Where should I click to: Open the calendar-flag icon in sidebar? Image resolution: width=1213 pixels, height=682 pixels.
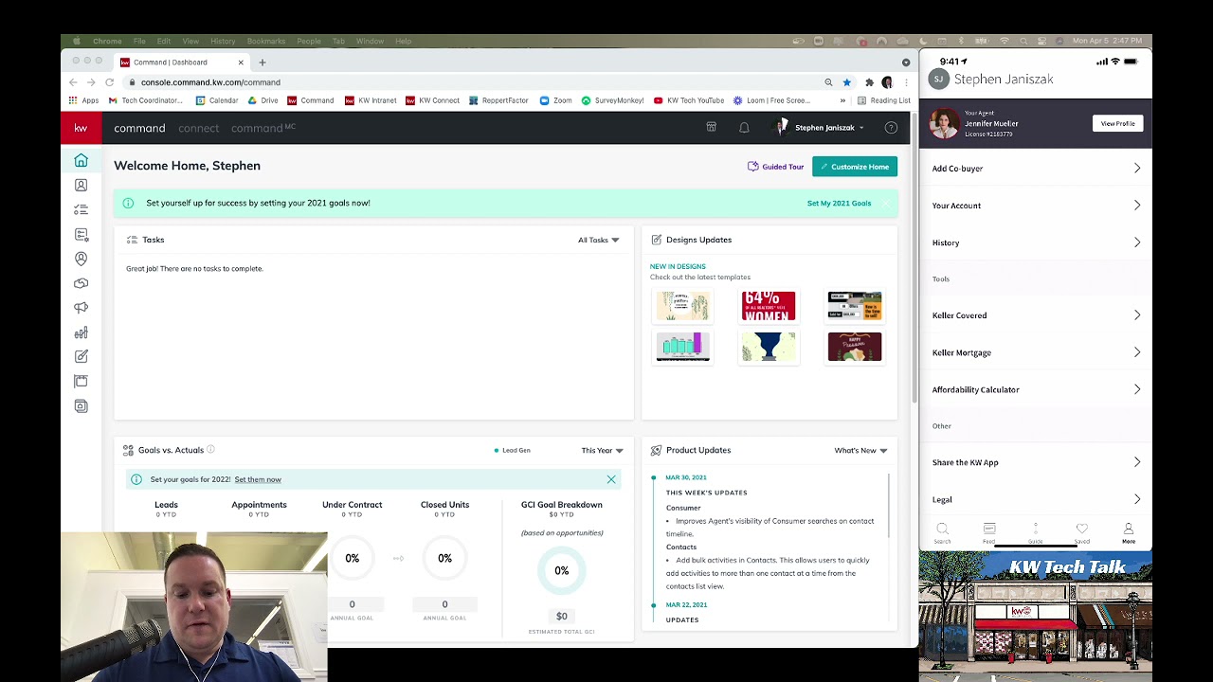coord(81,381)
